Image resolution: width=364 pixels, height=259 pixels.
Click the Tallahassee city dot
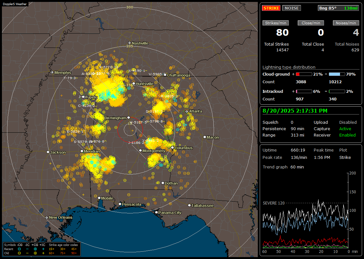click(189, 205)
